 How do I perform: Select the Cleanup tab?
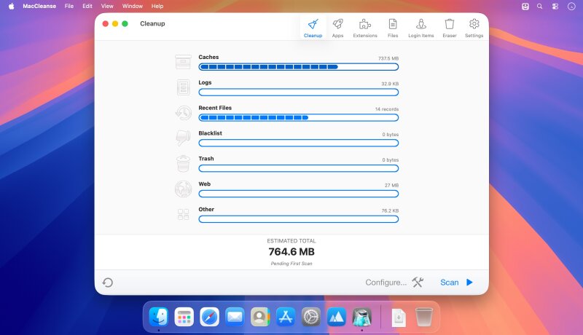[313, 28]
